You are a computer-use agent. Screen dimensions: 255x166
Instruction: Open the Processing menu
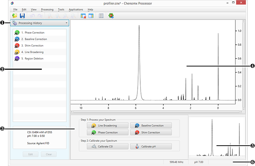click(47, 9)
